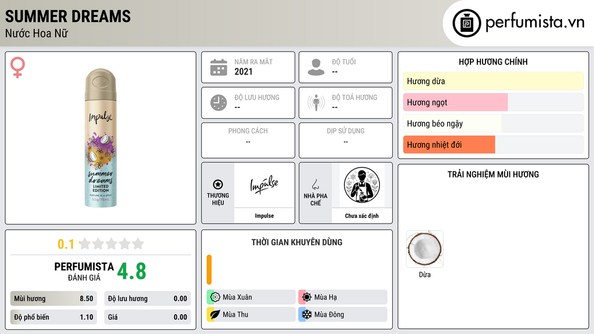Click the person icon beside Độ tuổi
The width and height of the screenshot is (594, 334).
pyautogui.click(x=316, y=67)
